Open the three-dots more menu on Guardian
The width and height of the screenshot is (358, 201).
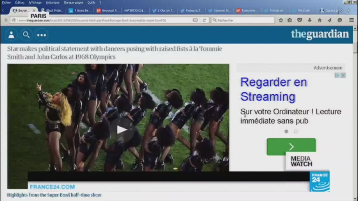[x=41, y=35]
